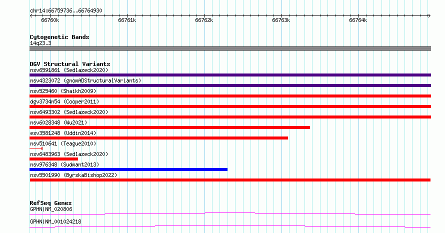
Task: Click the 14q23.3 band label
Action: pyautogui.click(x=40, y=43)
